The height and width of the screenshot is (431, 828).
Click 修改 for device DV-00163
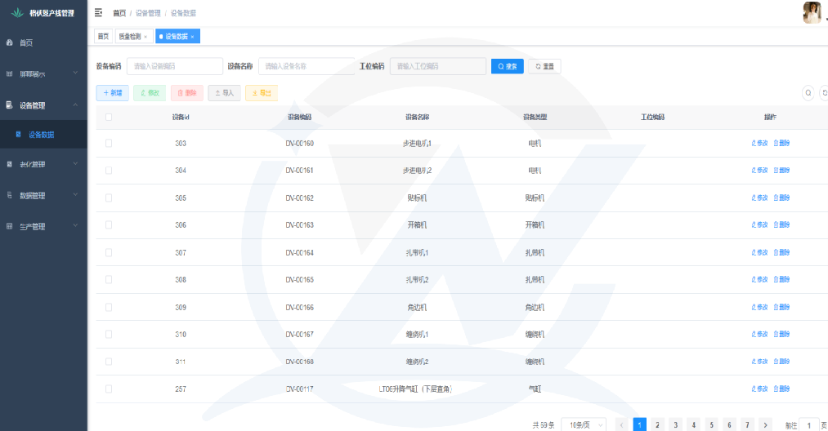[759, 224]
